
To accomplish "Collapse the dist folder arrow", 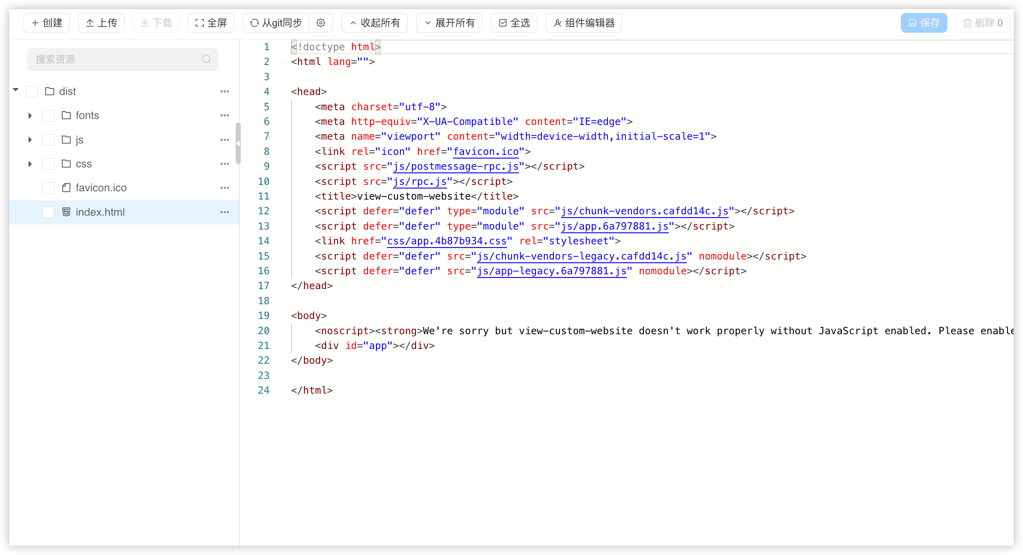I will tap(16, 90).
